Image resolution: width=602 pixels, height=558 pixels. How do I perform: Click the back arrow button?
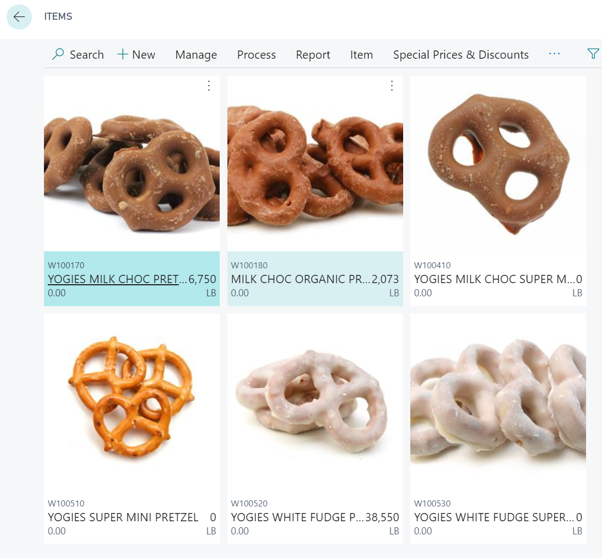(x=19, y=17)
